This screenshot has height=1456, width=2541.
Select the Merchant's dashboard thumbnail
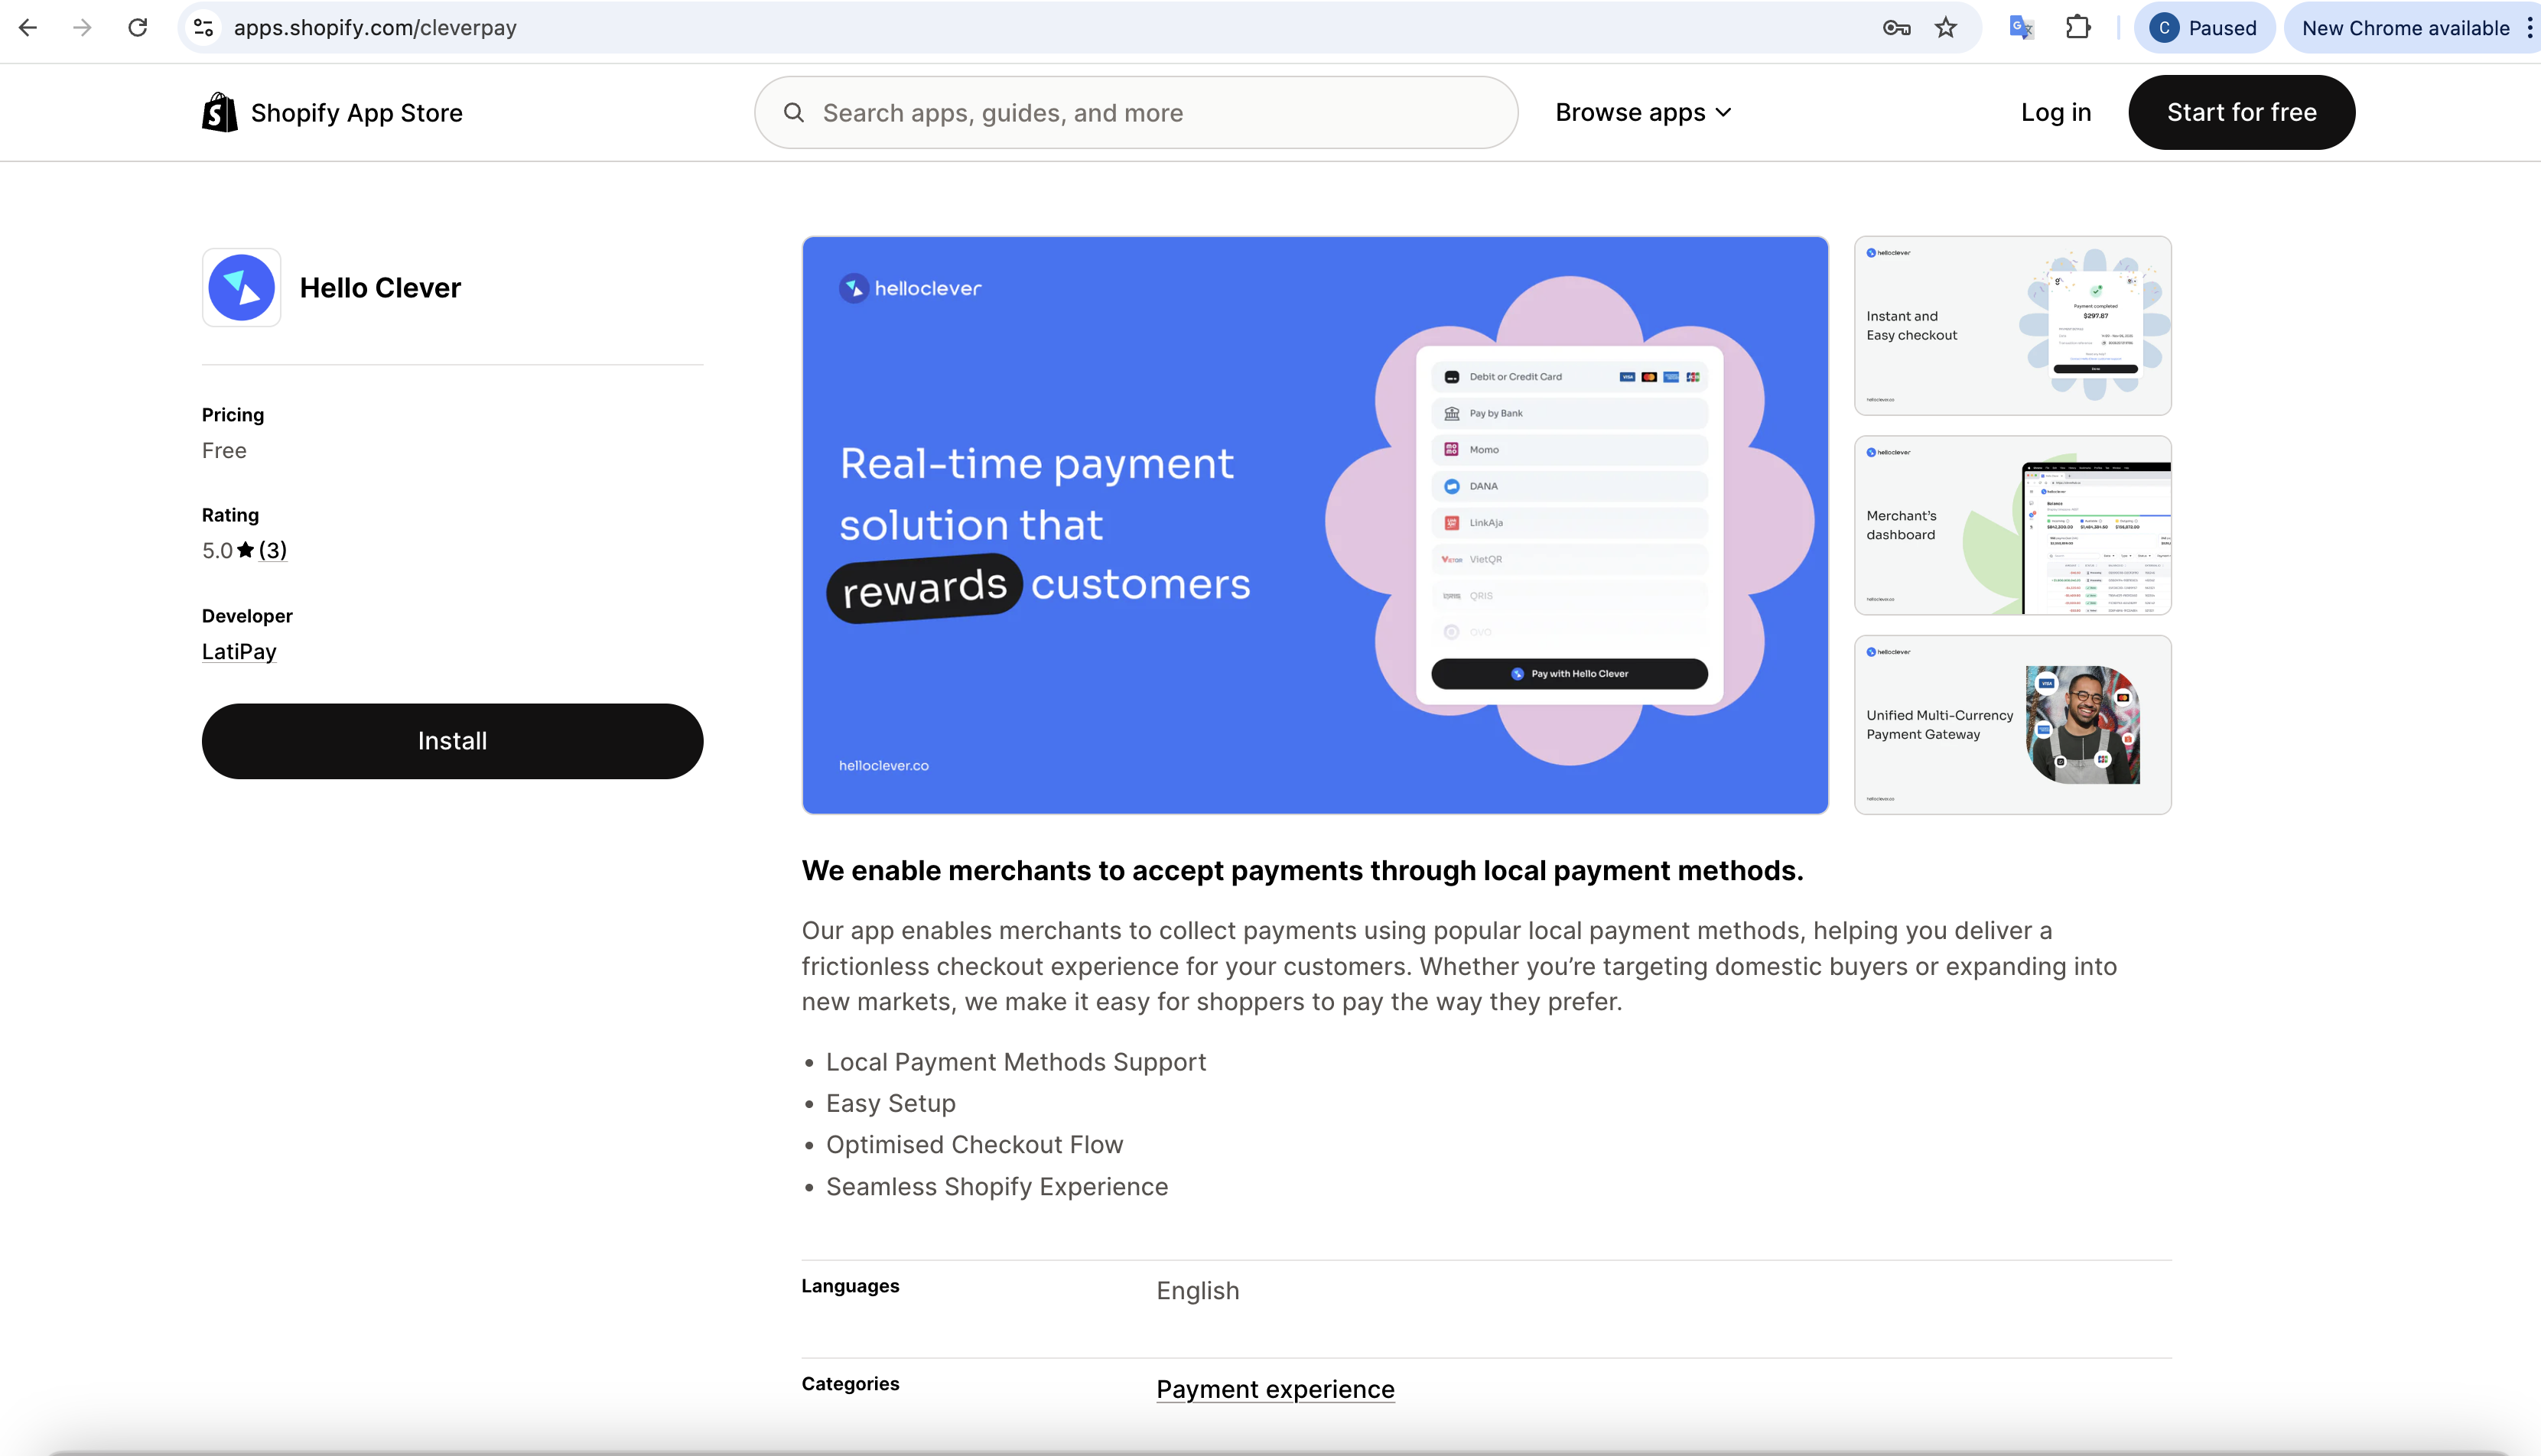pos(2012,525)
